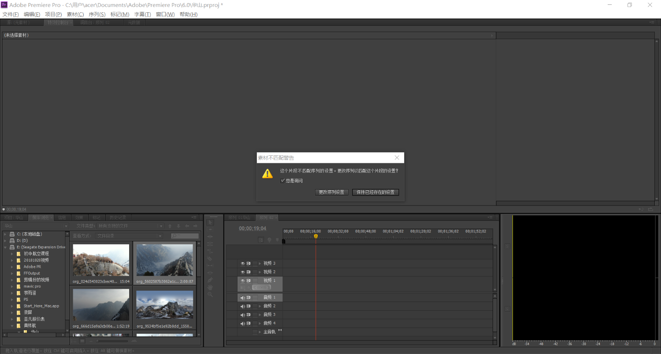The height and width of the screenshot is (354, 661).
Task: Select the Ripple Edit tool
Action: (210, 236)
